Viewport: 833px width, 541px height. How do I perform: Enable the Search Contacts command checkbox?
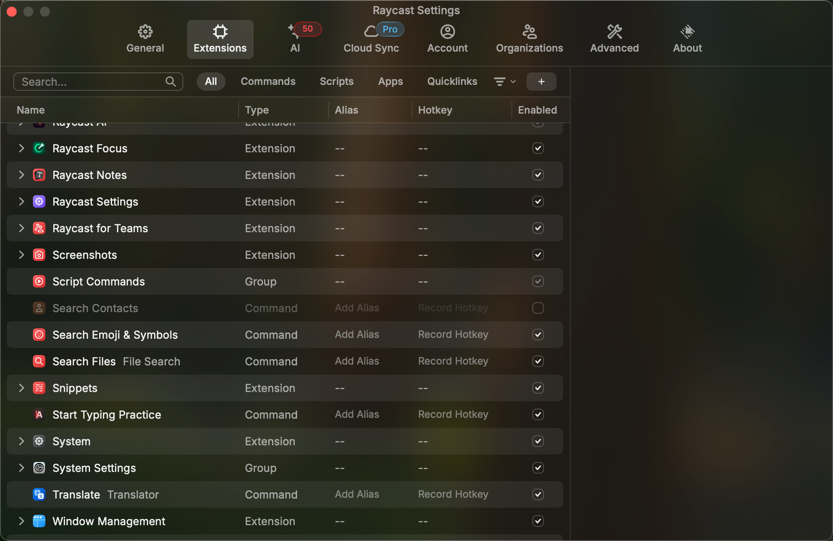(x=538, y=308)
